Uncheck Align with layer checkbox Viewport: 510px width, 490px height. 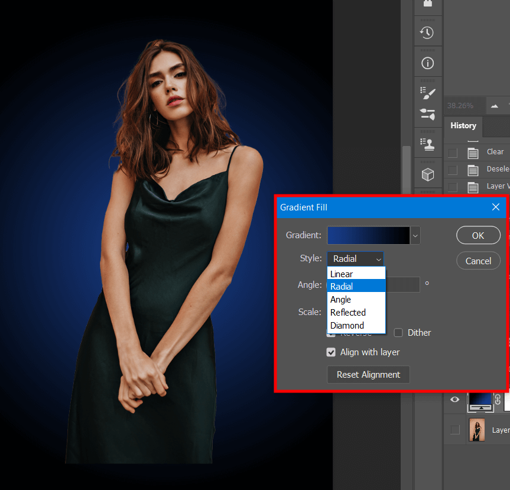click(x=331, y=352)
